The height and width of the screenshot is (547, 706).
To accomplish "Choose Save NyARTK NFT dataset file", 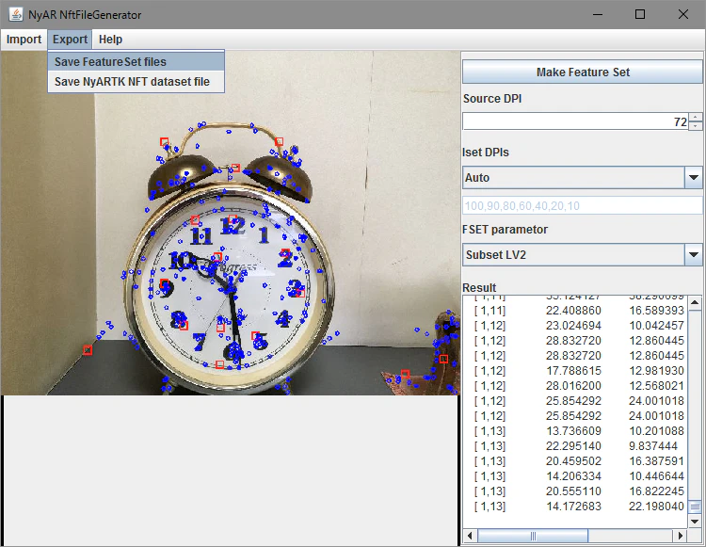I will pyautogui.click(x=136, y=82).
